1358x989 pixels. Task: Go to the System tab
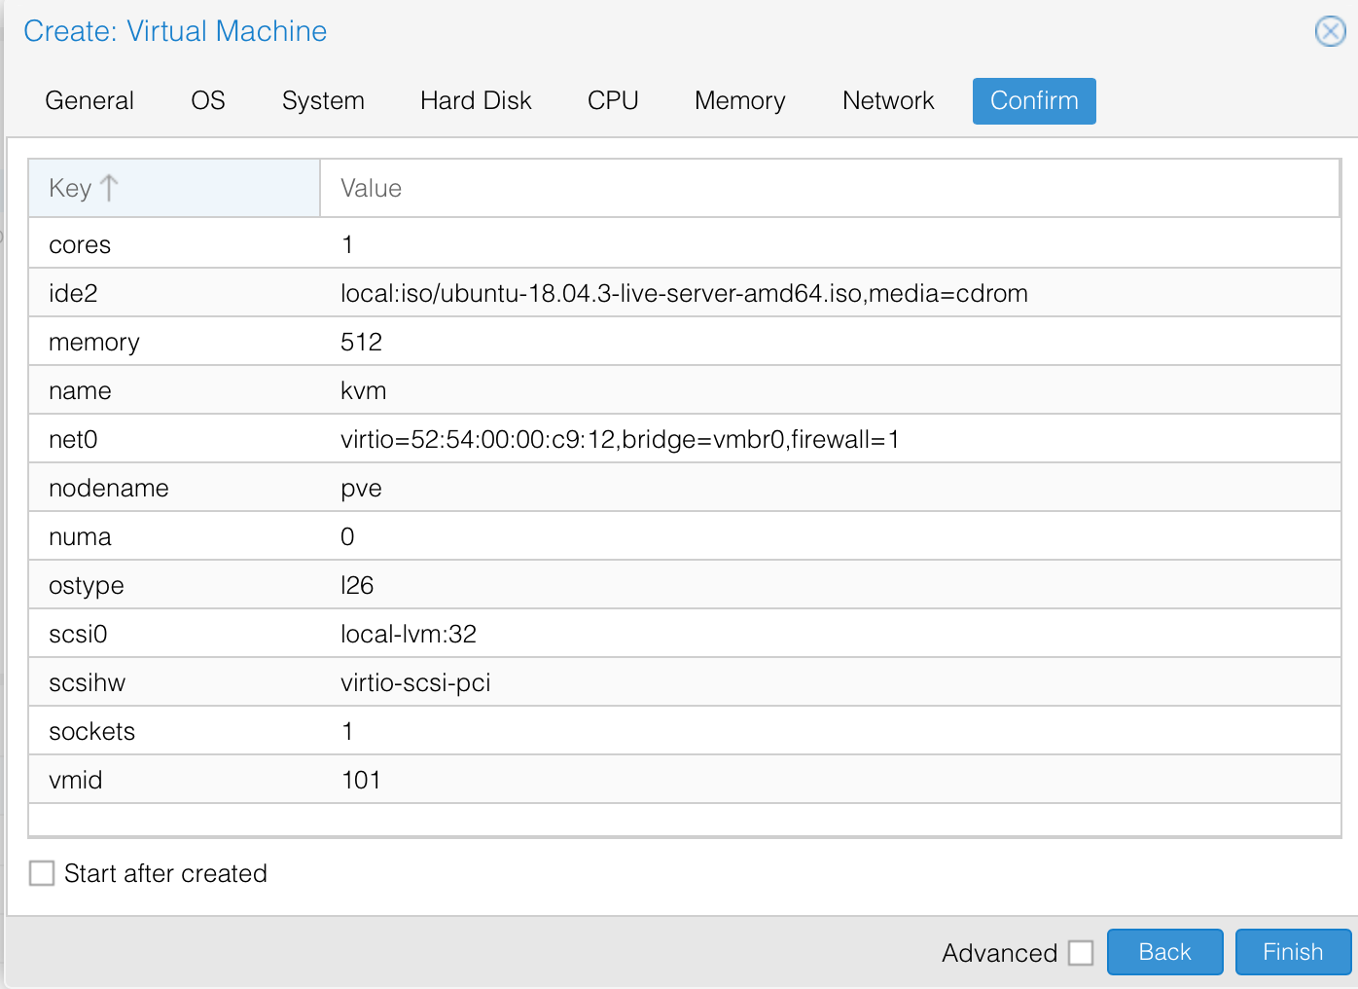[323, 101]
